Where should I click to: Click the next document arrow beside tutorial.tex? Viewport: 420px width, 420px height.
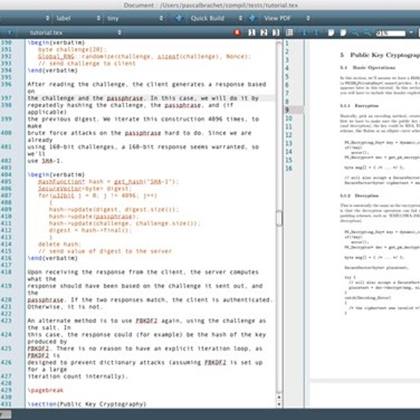point(10,33)
